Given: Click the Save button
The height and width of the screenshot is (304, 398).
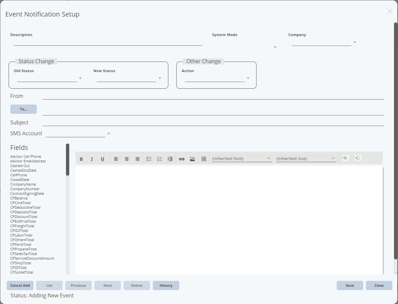Looking at the screenshot, I should click(x=350, y=285).
